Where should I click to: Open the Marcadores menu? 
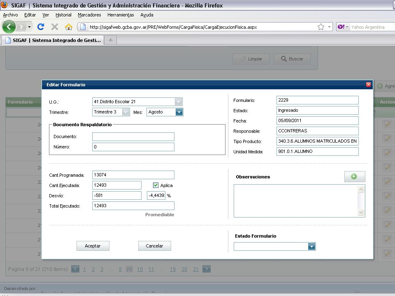pyautogui.click(x=89, y=15)
